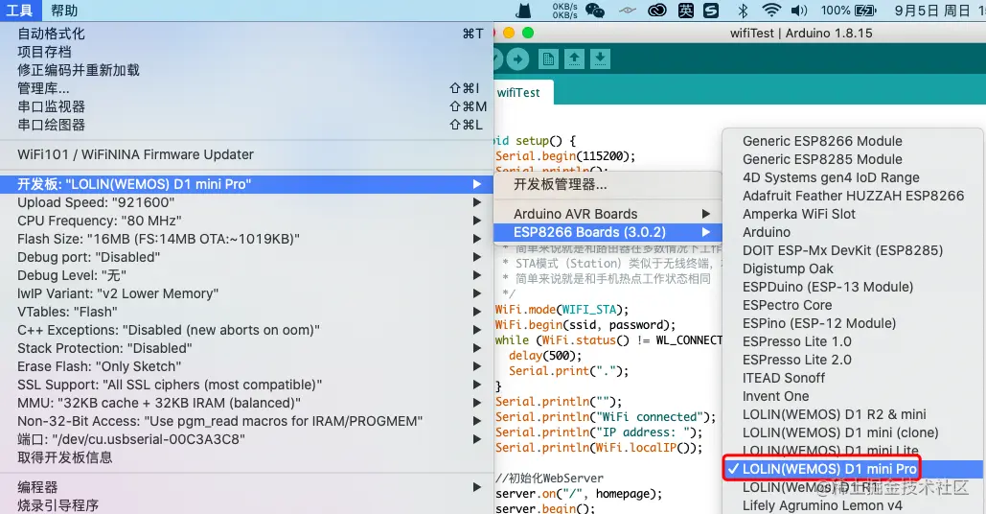Expand the Debug port "Disabled" submenu
Image resolution: width=986 pixels, height=514 pixels.
(246, 257)
